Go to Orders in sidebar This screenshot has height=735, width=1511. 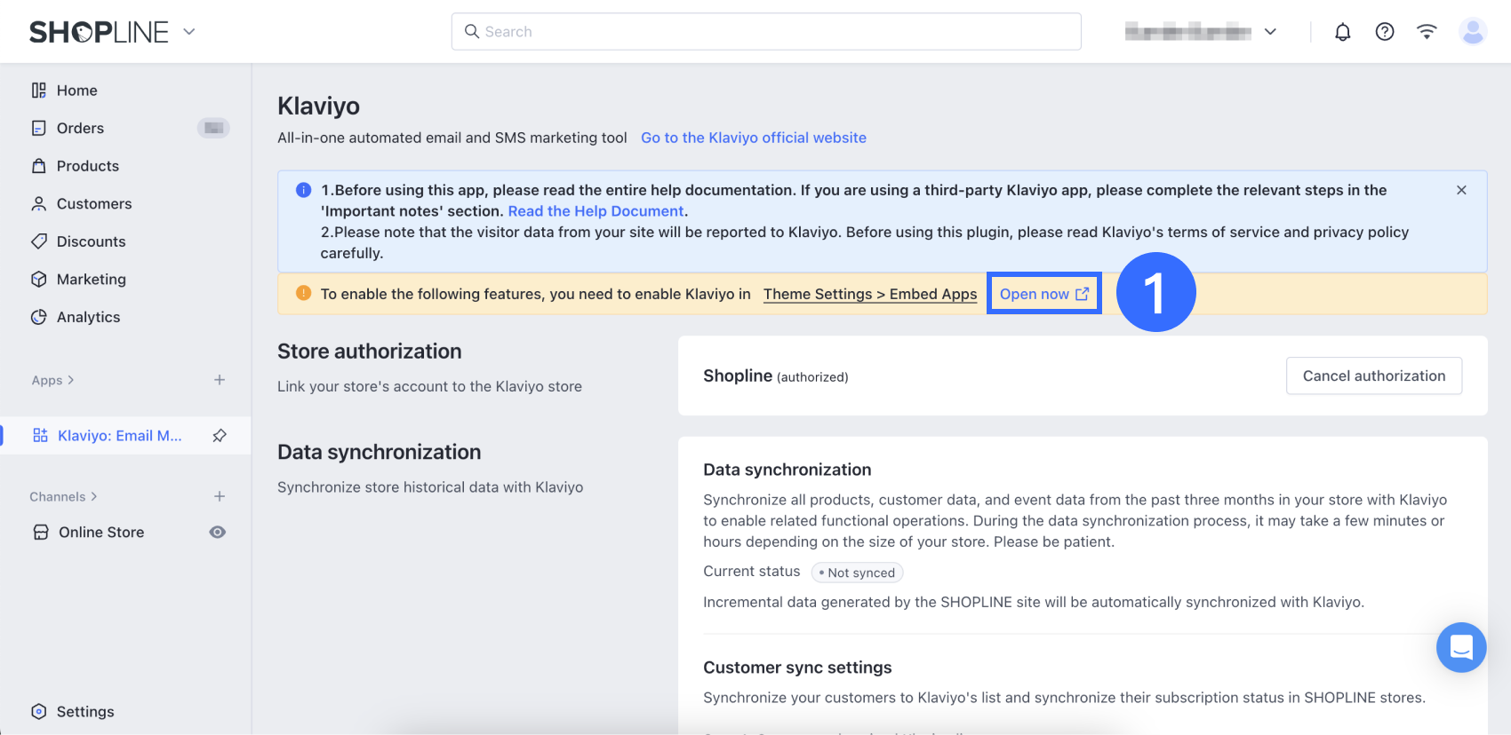pos(80,129)
